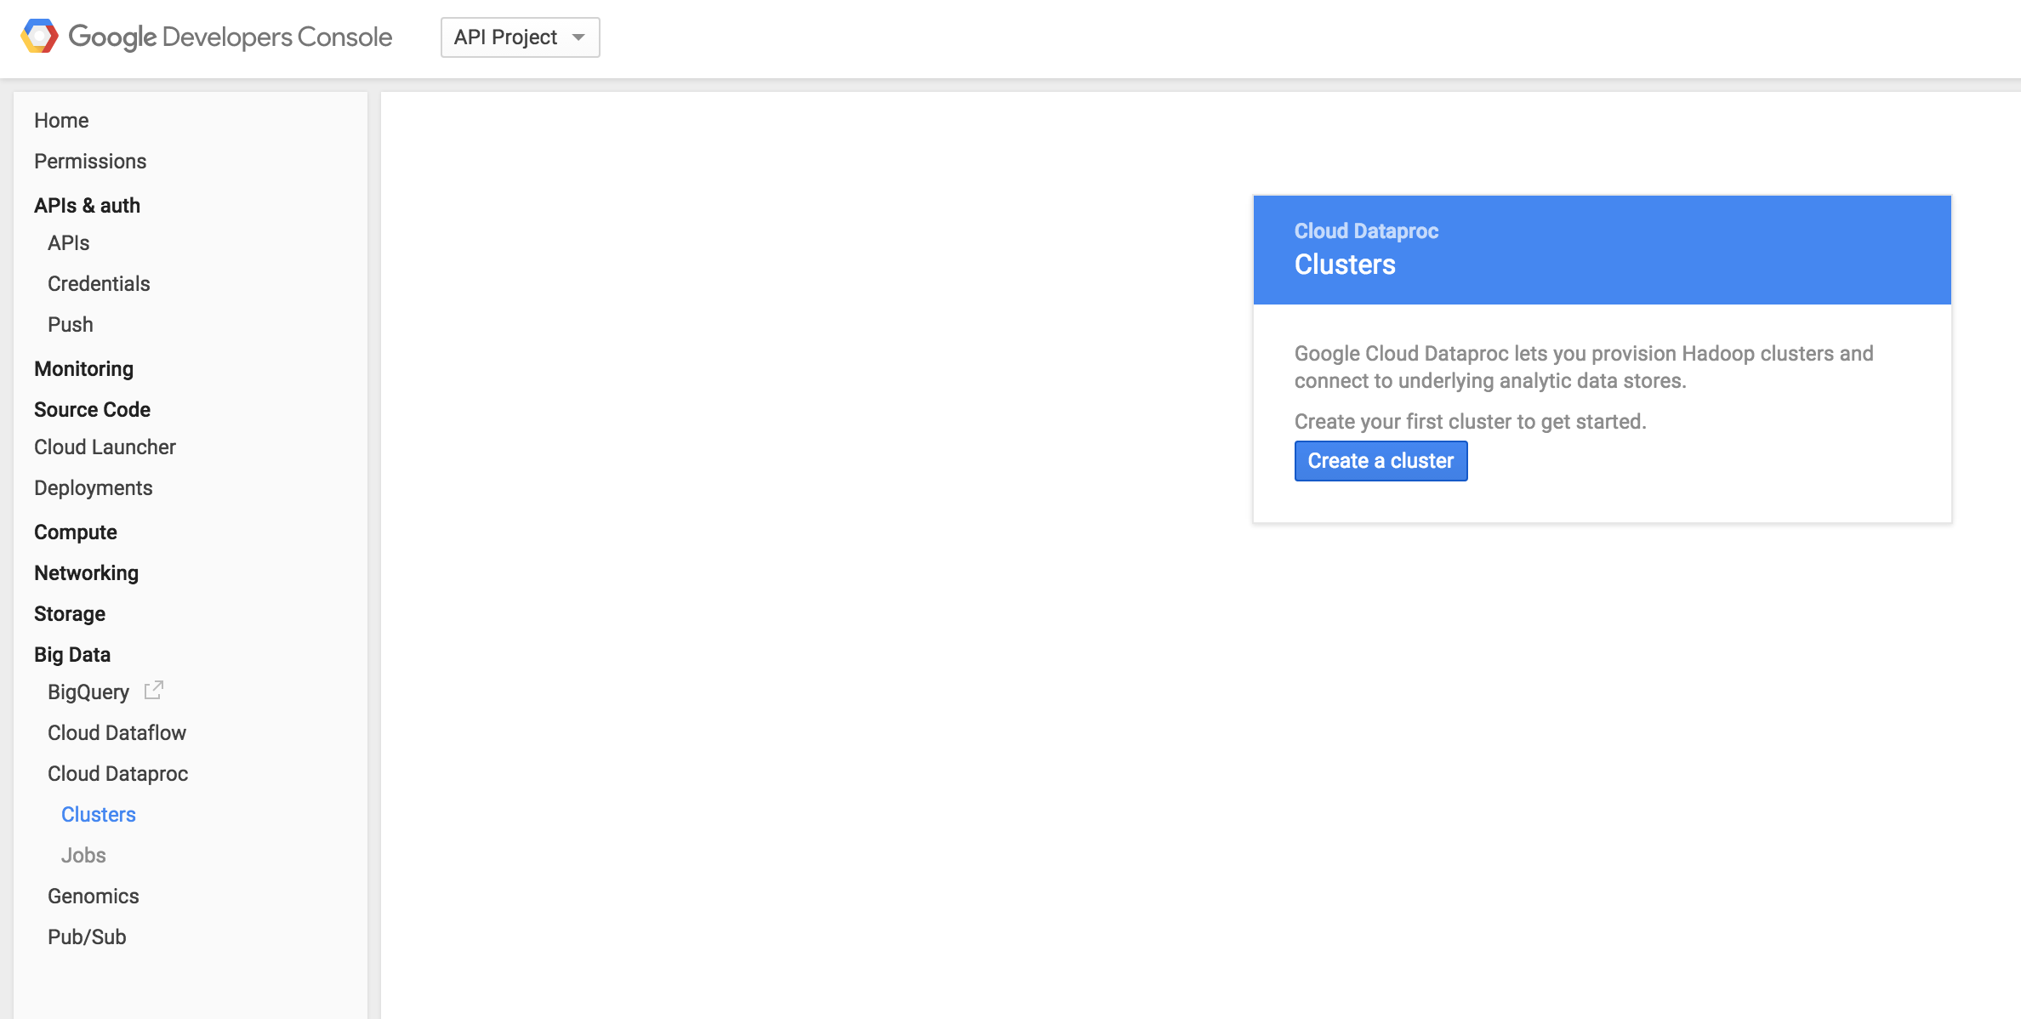The width and height of the screenshot is (2021, 1019).
Task: Expand the Networking section
Action: click(x=86, y=573)
